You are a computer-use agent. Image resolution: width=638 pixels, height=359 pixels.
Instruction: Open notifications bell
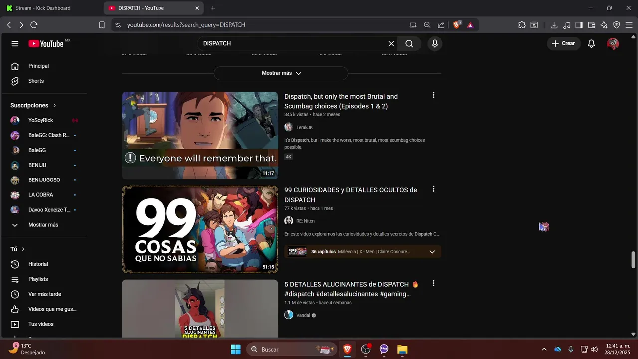(x=591, y=44)
